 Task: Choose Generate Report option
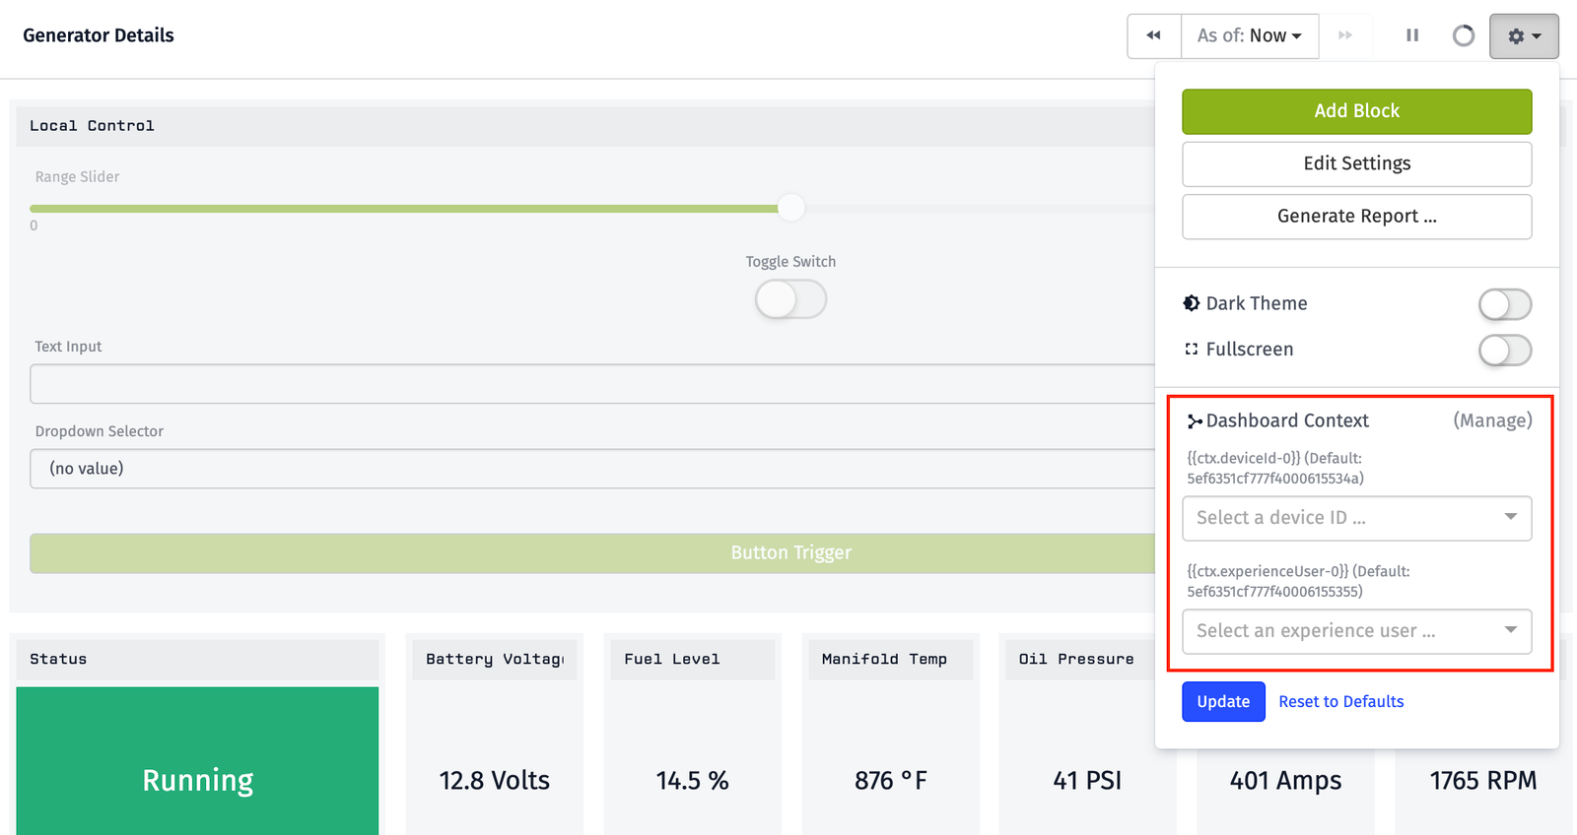pyautogui.click(x=1357, y=217)
